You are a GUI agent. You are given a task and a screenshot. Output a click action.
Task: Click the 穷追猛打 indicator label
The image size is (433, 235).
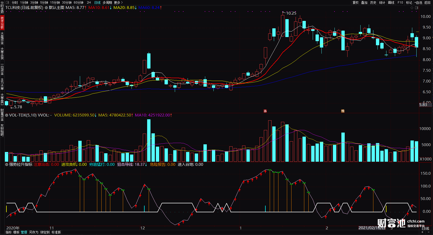point(102,165)
